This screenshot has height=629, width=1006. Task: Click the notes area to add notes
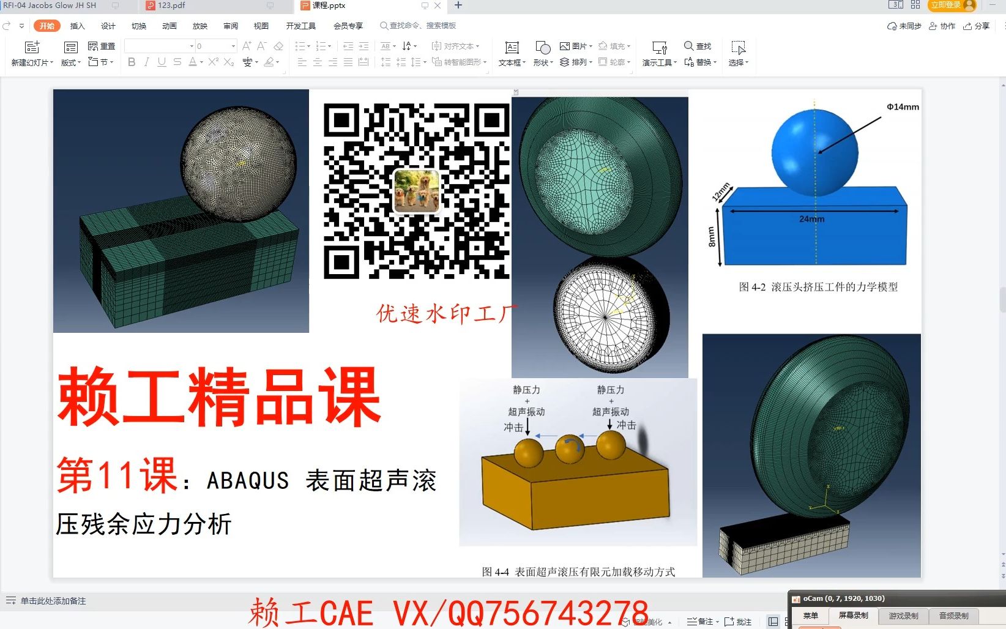tap(53, 601)
